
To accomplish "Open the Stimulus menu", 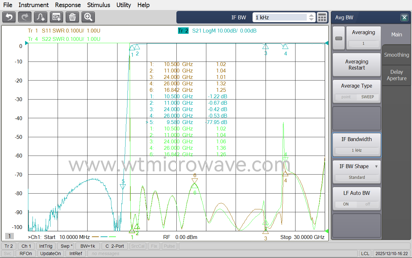I will pyautogui.click(x=98, y=5).
